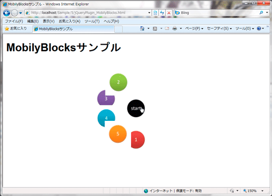Click the red Stop loading icon
This screenshot has width=272, height=196.
169,13
